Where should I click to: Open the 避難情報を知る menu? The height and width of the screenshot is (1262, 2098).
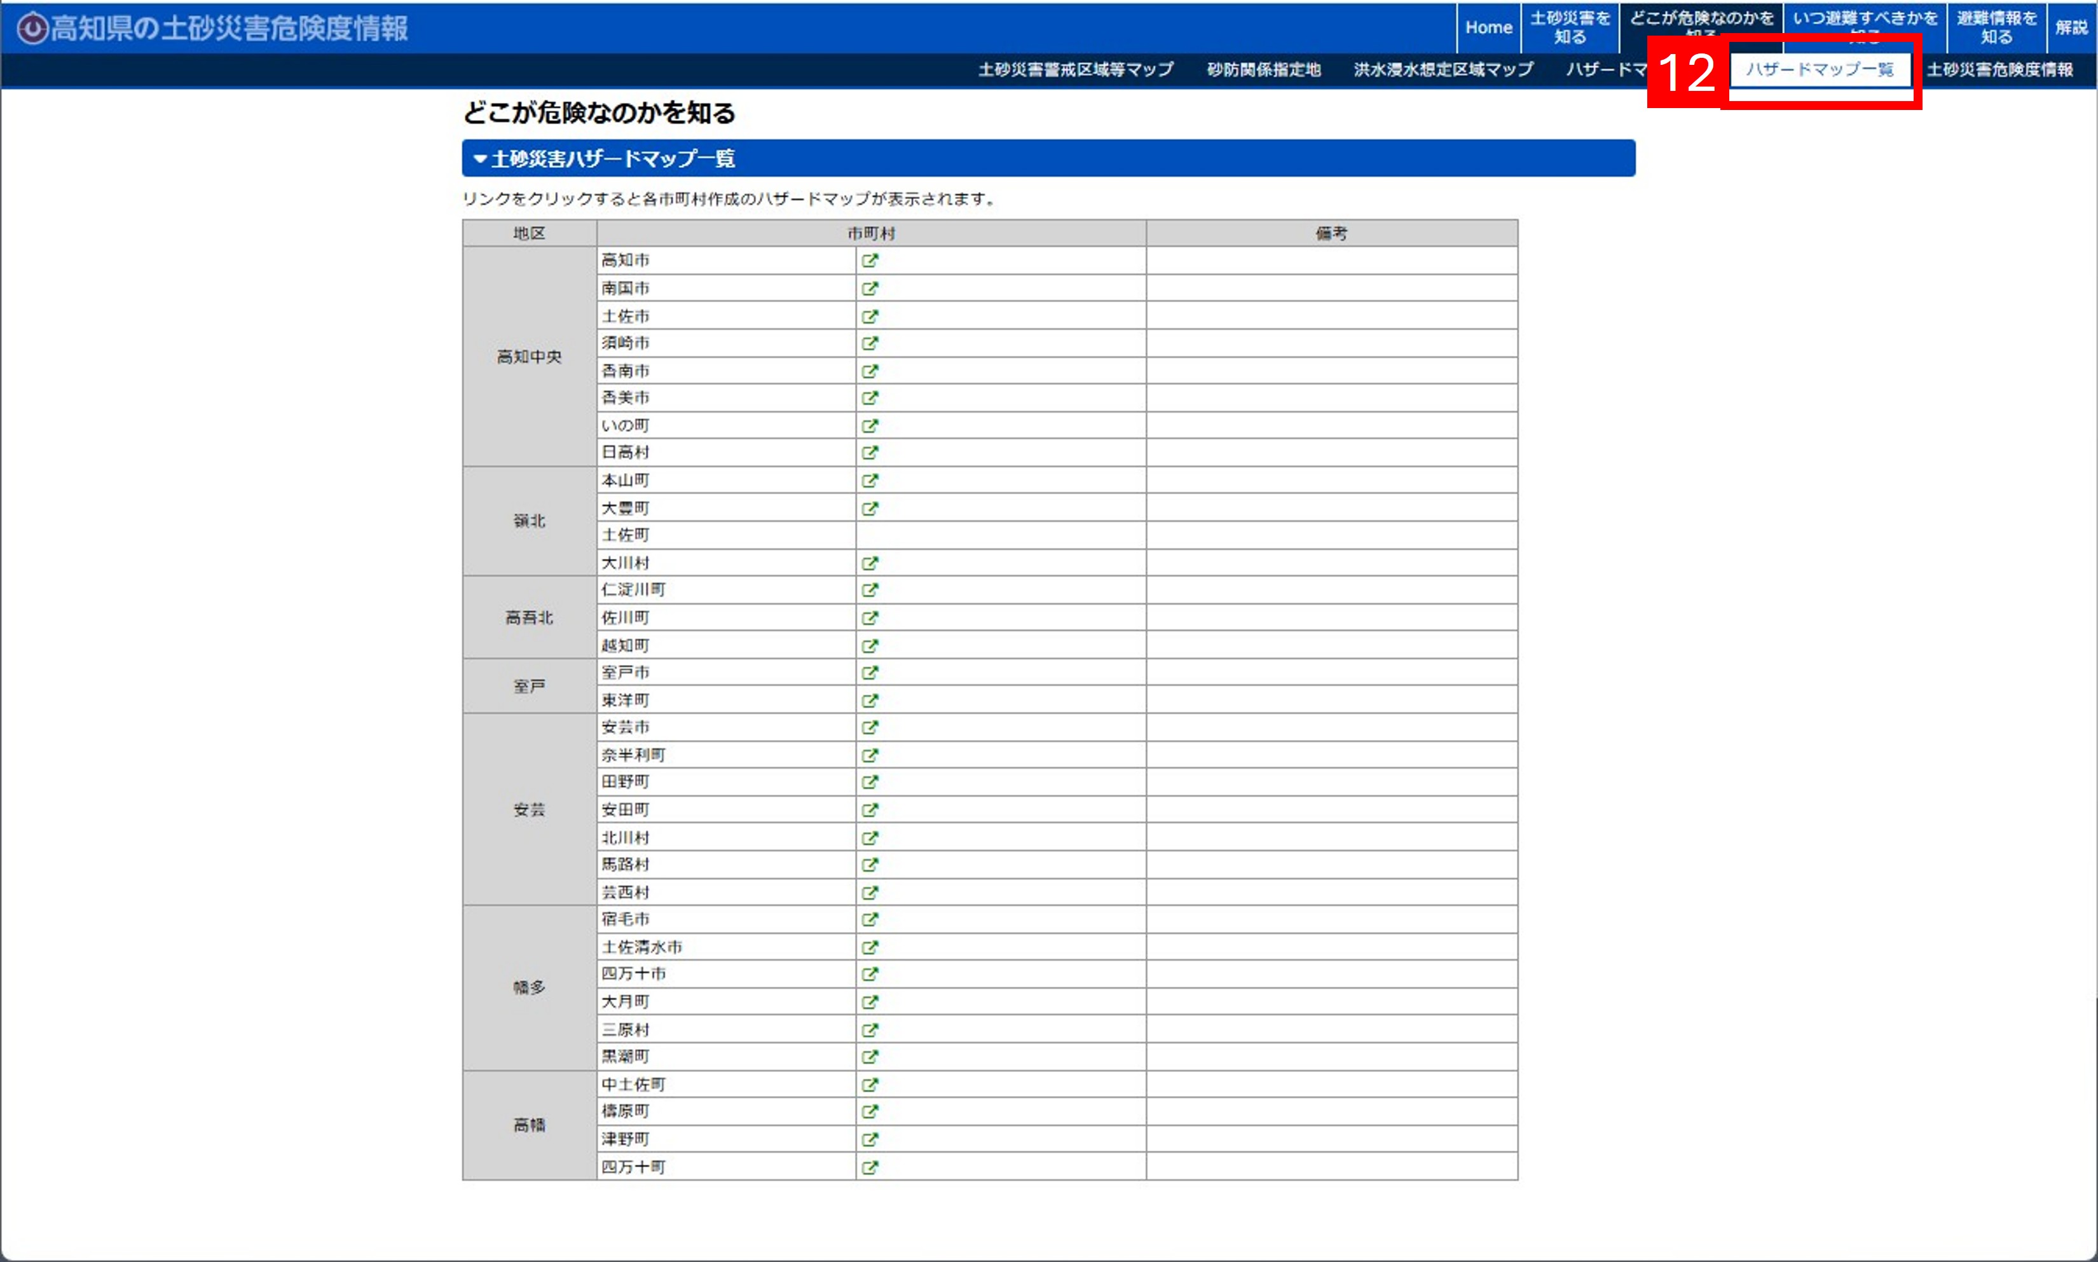(1996, 27)
